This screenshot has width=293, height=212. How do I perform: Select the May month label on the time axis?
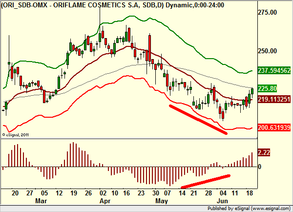[x=162, y=201]
